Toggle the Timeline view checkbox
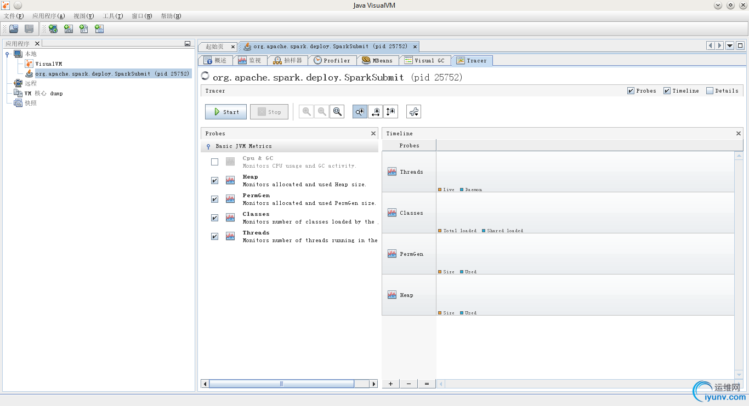Viewport: 749px width, 406px height. pyautogui.click(x=667, y=91)
